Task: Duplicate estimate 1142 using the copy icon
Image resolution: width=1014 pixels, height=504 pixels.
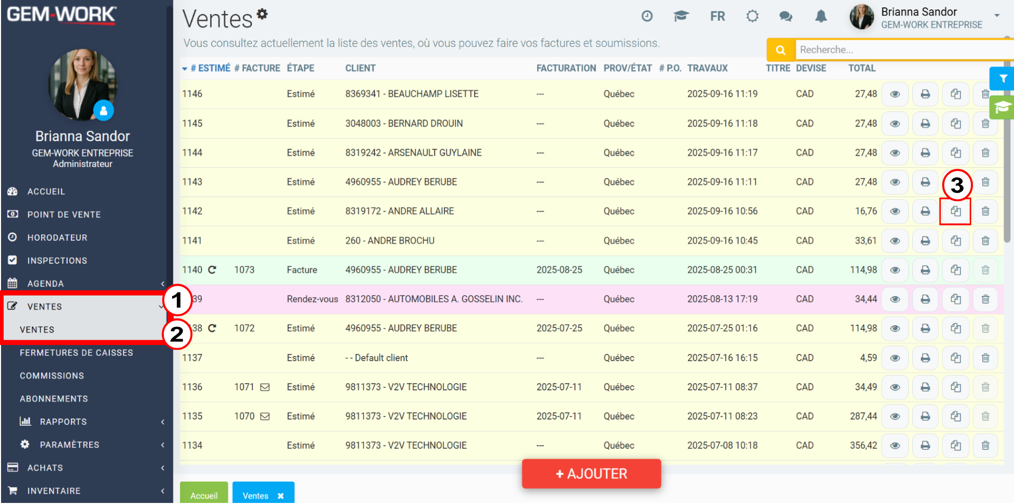Action: click(956, 211)
